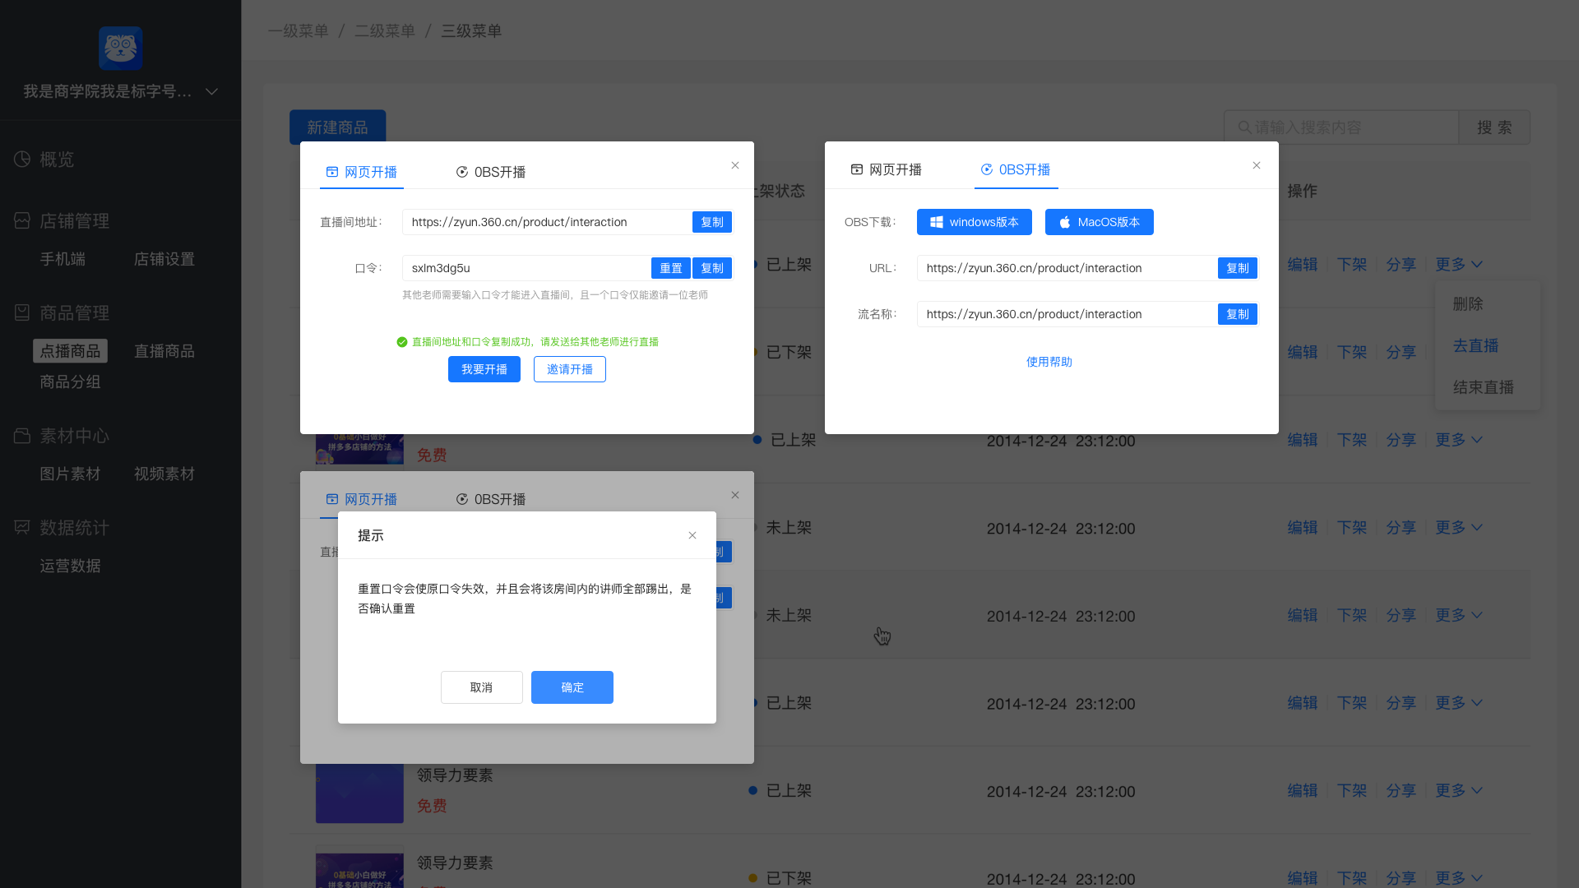Copy the 口令 sxlm3dg5u
The width and height of the screenshot is (1579, 888).
[x=712, y=268]
